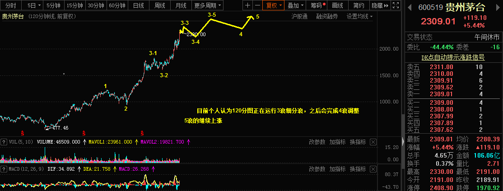Click the 午间休市 trading status
Screen dimensions: 503x191
[x=487, y=37]
